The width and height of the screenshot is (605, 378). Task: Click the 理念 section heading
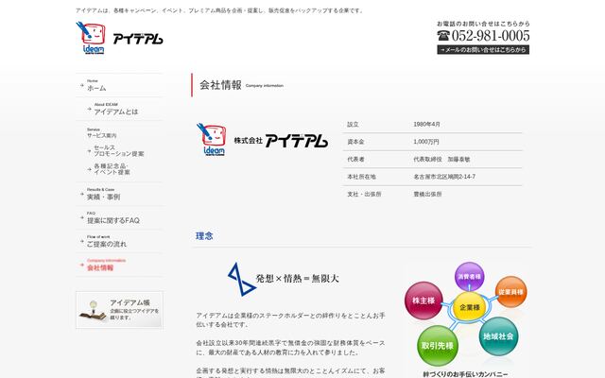(x=204, y=235)
